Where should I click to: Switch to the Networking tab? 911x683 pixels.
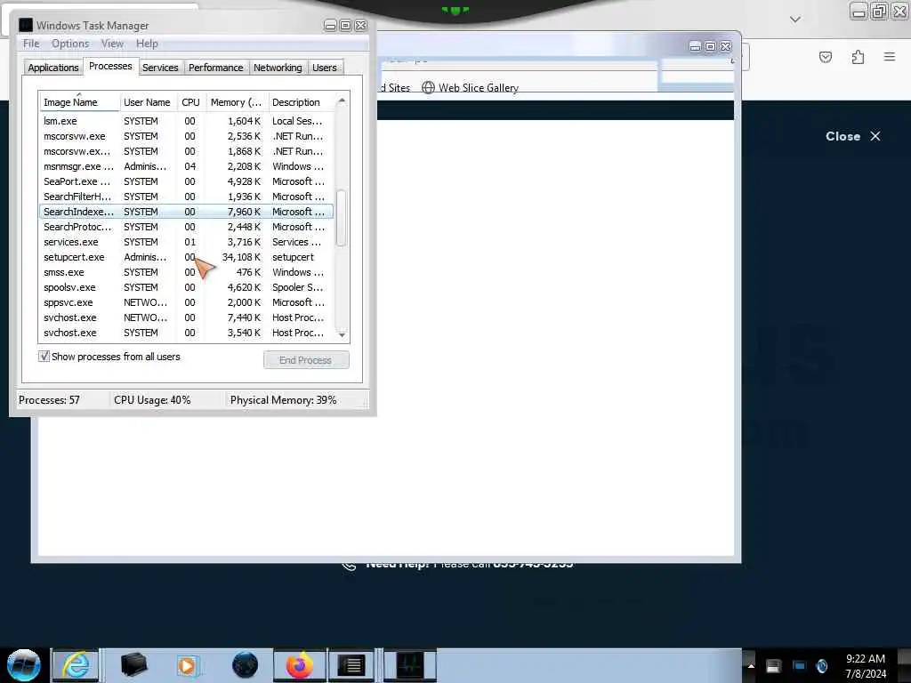pyautogui.click(x=278, y=68)
